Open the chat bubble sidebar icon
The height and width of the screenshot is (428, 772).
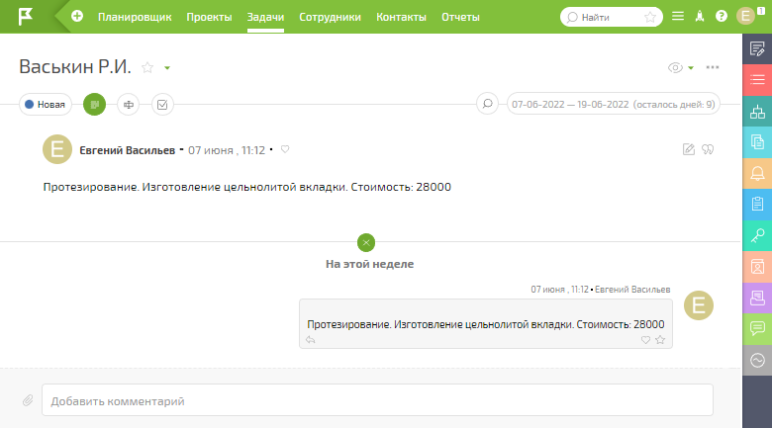[757, 328]
